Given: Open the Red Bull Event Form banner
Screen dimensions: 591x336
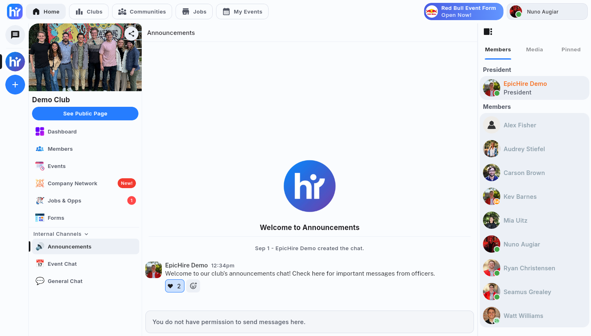Looking at the screenshot, I should (x=464, y=12).
